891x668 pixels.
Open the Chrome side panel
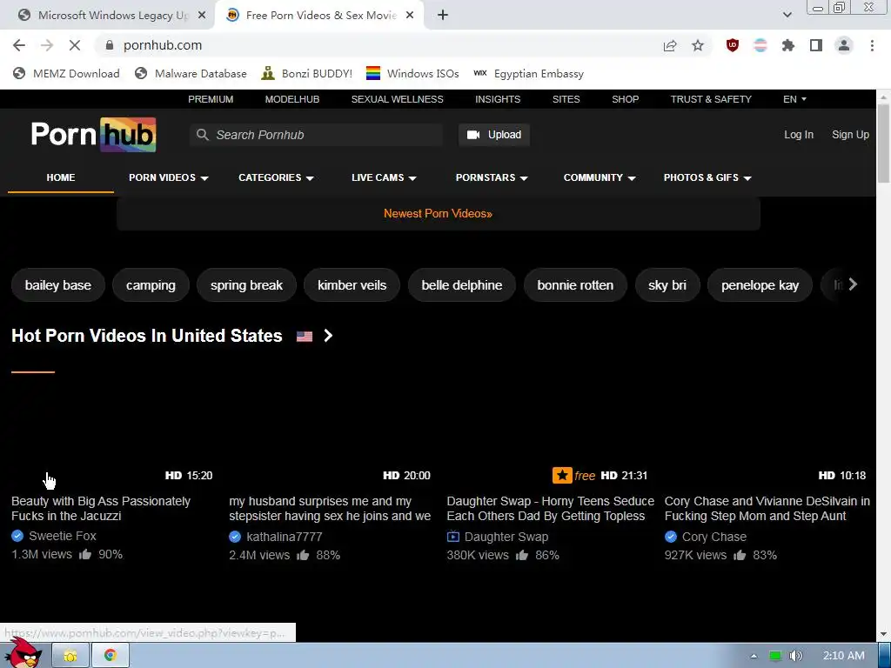(x=816, y=45)
